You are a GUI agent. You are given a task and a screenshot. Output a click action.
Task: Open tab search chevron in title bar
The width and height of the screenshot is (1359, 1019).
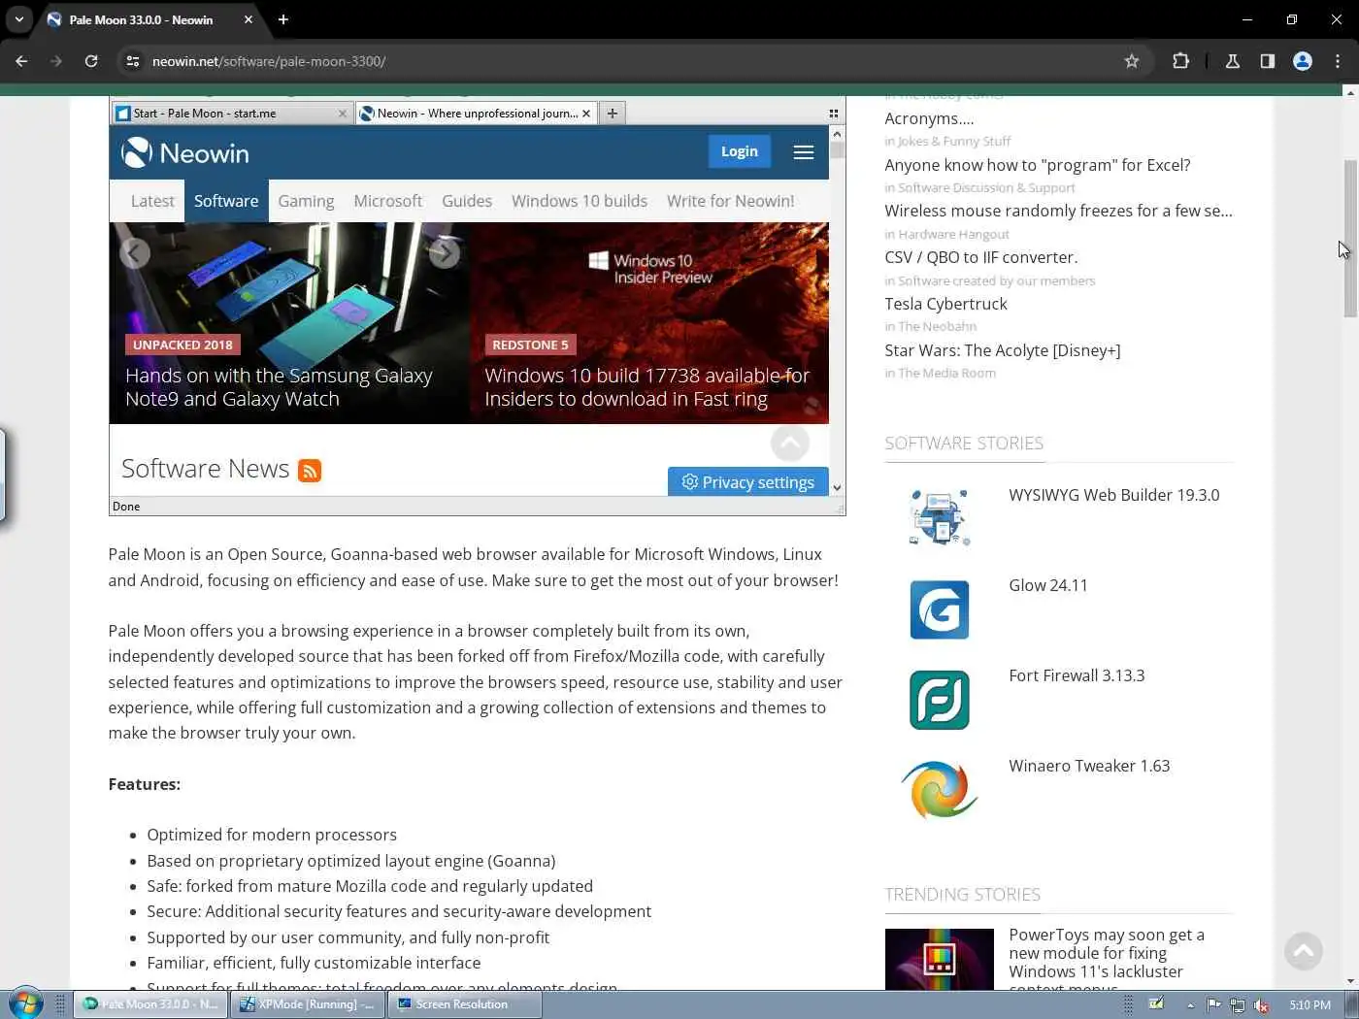click(18, 19)
